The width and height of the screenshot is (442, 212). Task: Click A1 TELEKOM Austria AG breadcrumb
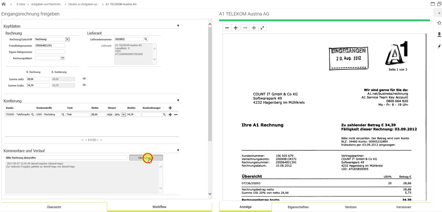click(121, 4)
